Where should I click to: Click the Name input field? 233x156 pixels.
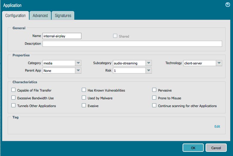(x=62, y=36)
